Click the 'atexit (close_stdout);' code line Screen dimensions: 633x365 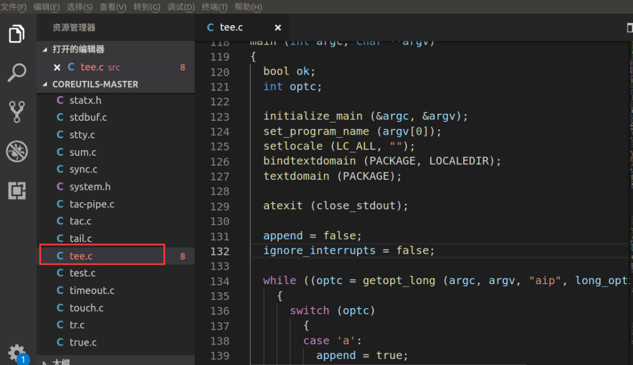[335, 206]
